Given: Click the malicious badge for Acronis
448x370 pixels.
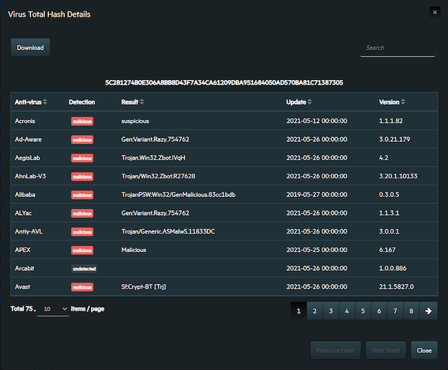Looking at the screenshot, I should click(x=82, y=121).
